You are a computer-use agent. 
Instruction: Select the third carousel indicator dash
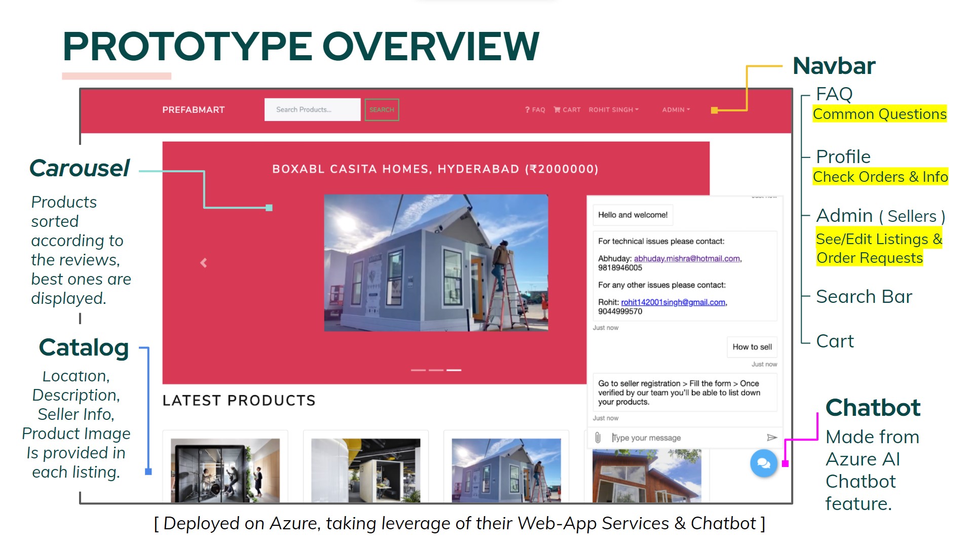(x=454, y=370)
